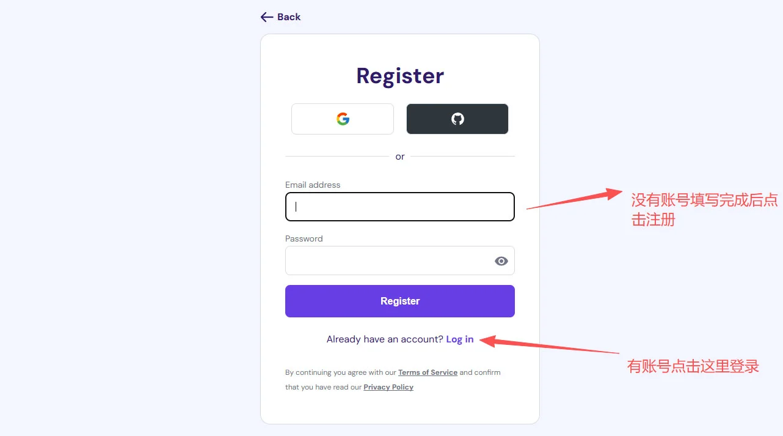Click the Password field label

(304, 238)
